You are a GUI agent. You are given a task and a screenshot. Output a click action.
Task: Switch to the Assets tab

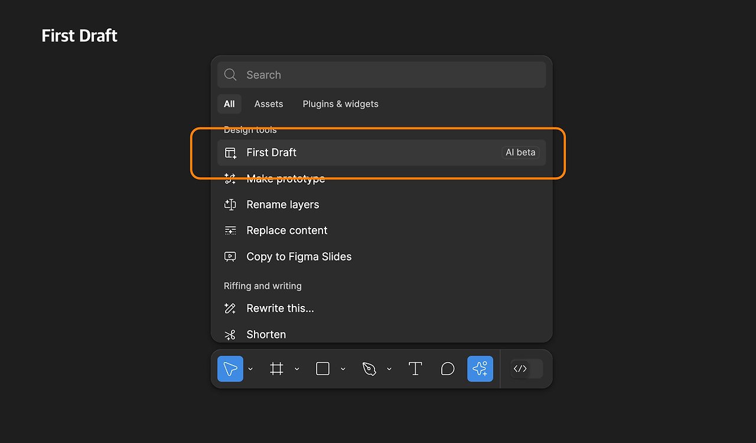click(269, 104)
